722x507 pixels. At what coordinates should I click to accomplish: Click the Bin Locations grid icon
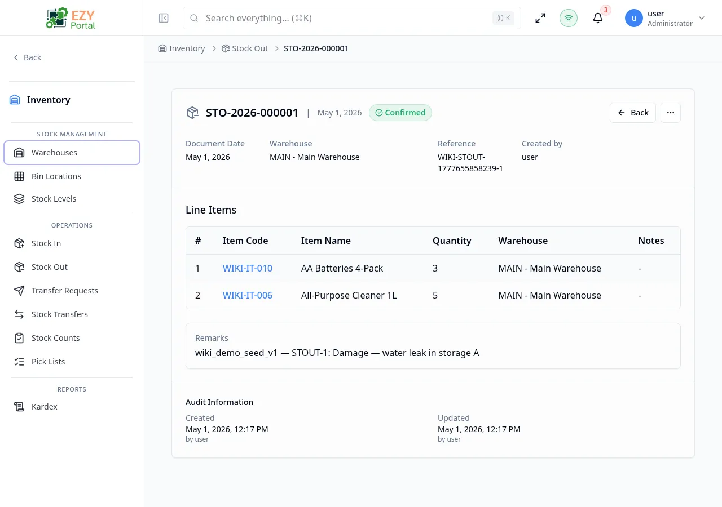pyautogui.click(x=19, y=176)
